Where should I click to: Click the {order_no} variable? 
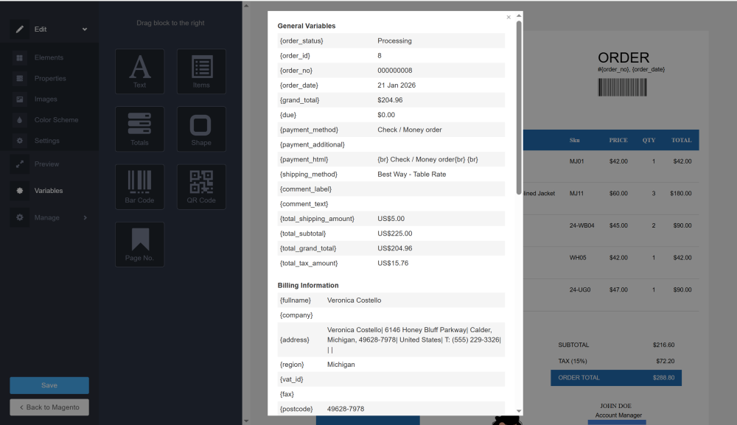296,71
